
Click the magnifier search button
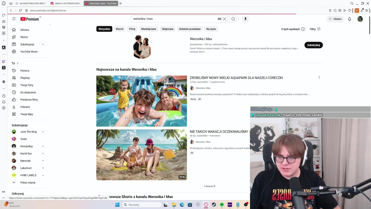coord(233,19)
